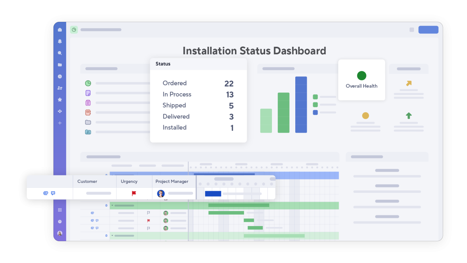Collapse the light green group row
This screenshot has width=467, height=263.
[x=112, y=236]
